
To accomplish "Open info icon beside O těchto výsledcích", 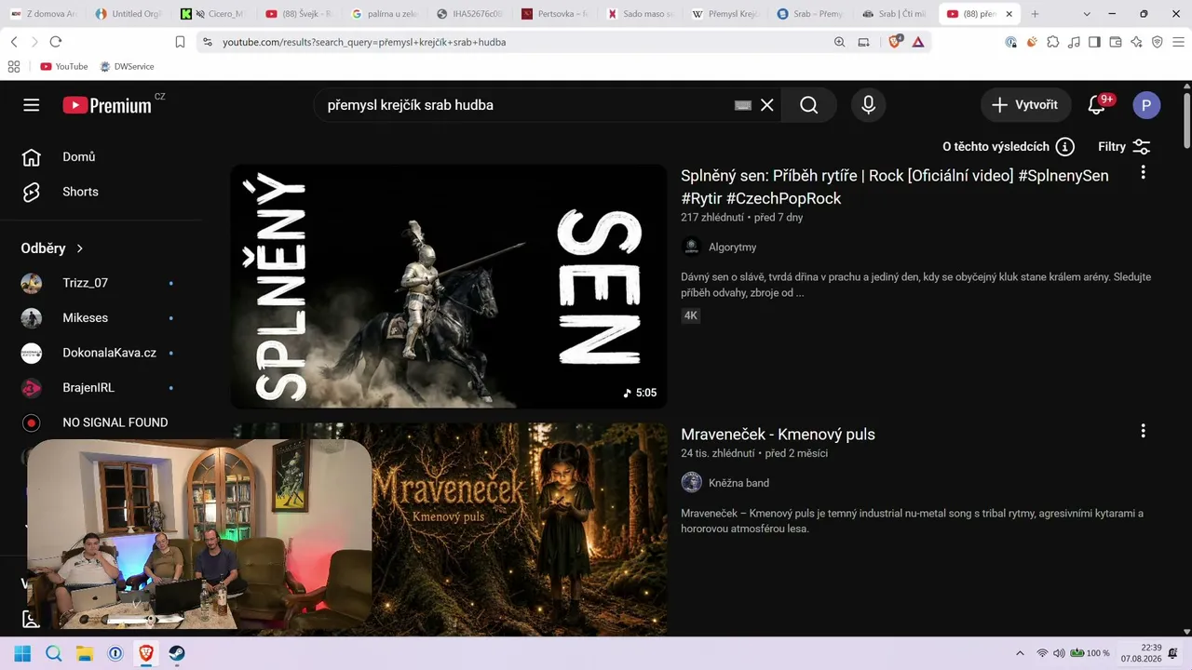I will 1065,147.
